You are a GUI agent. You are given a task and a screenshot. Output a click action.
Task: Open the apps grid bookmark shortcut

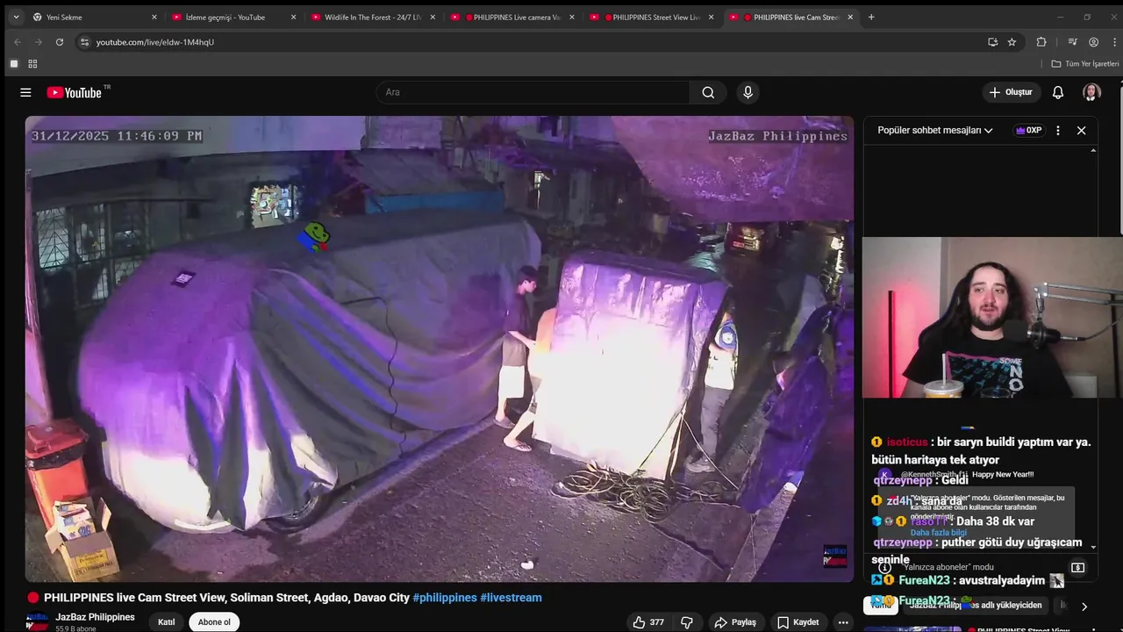point(32,63)
